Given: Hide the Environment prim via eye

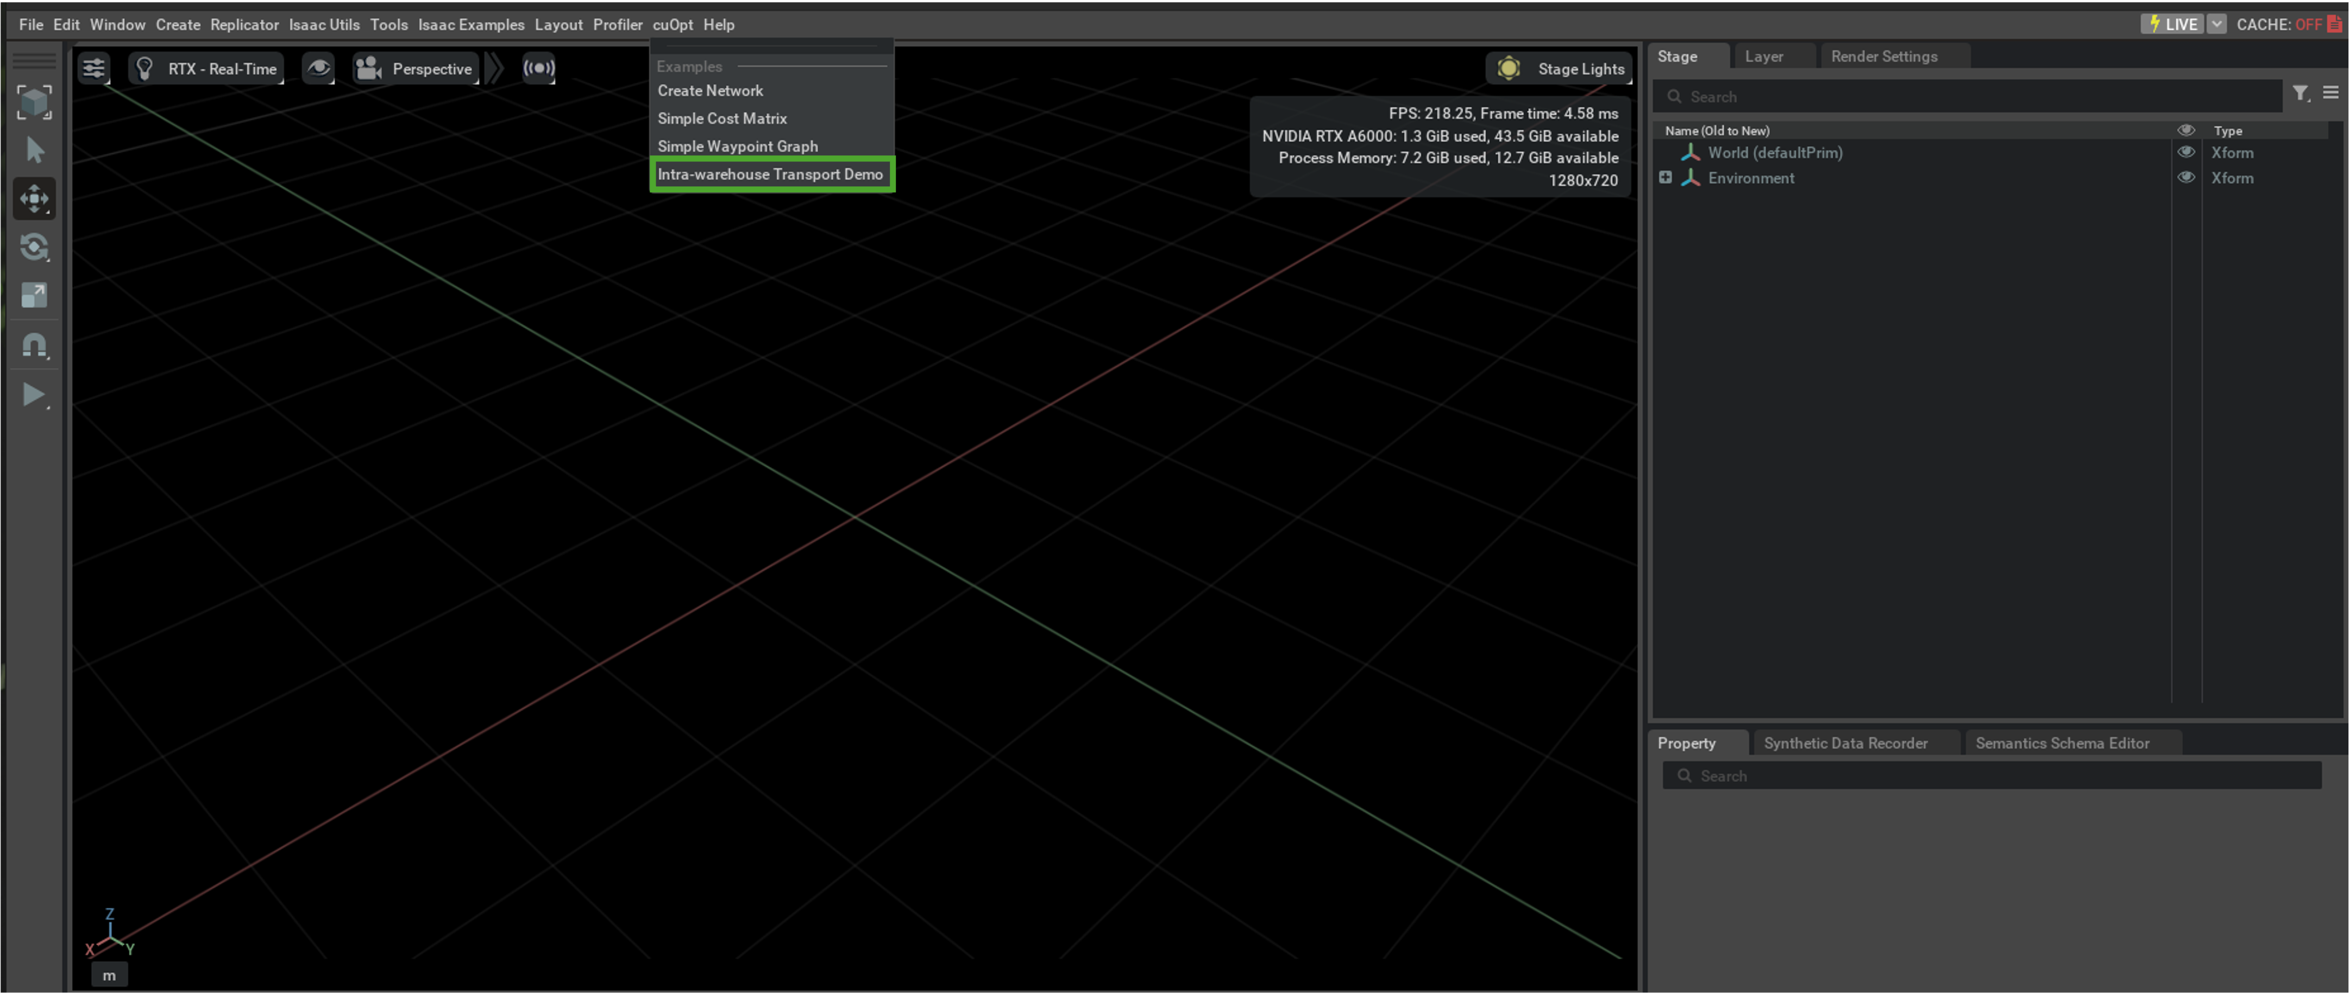Looking at the screenshot, I should click(2186, 178).
